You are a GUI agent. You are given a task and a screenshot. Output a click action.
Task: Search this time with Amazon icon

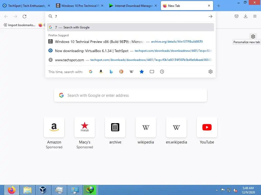coord(101,72)
